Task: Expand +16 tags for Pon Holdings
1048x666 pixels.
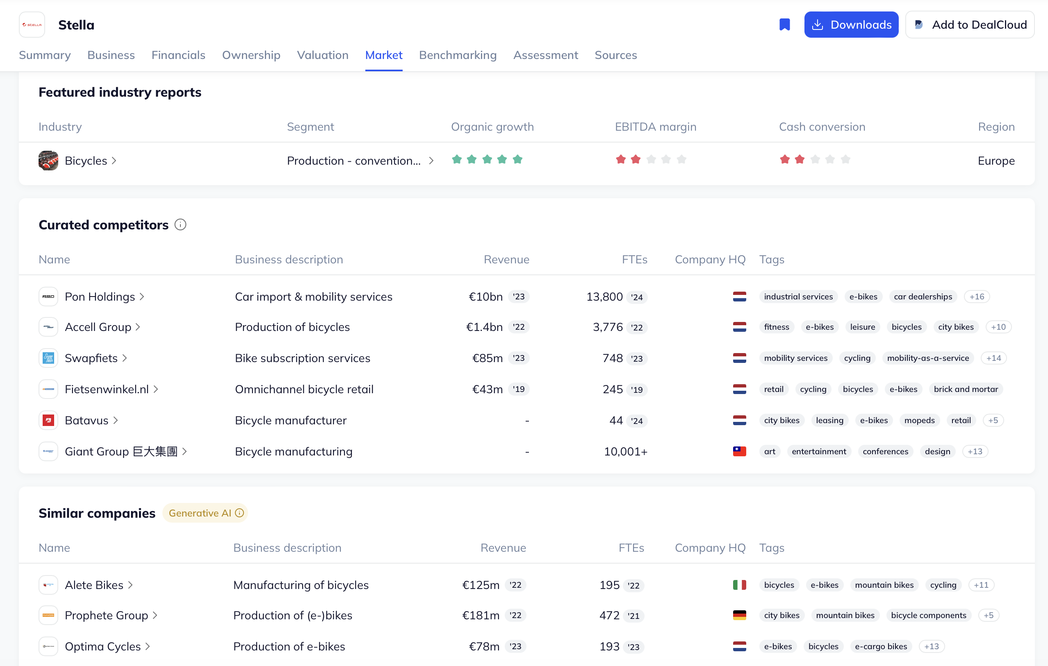Action: 977,297
